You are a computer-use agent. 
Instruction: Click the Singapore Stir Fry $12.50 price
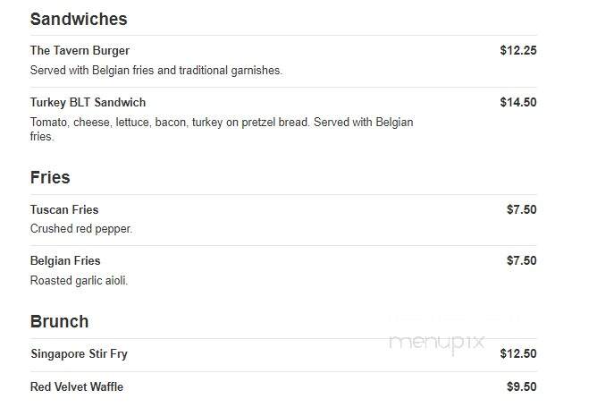(518, 353)
